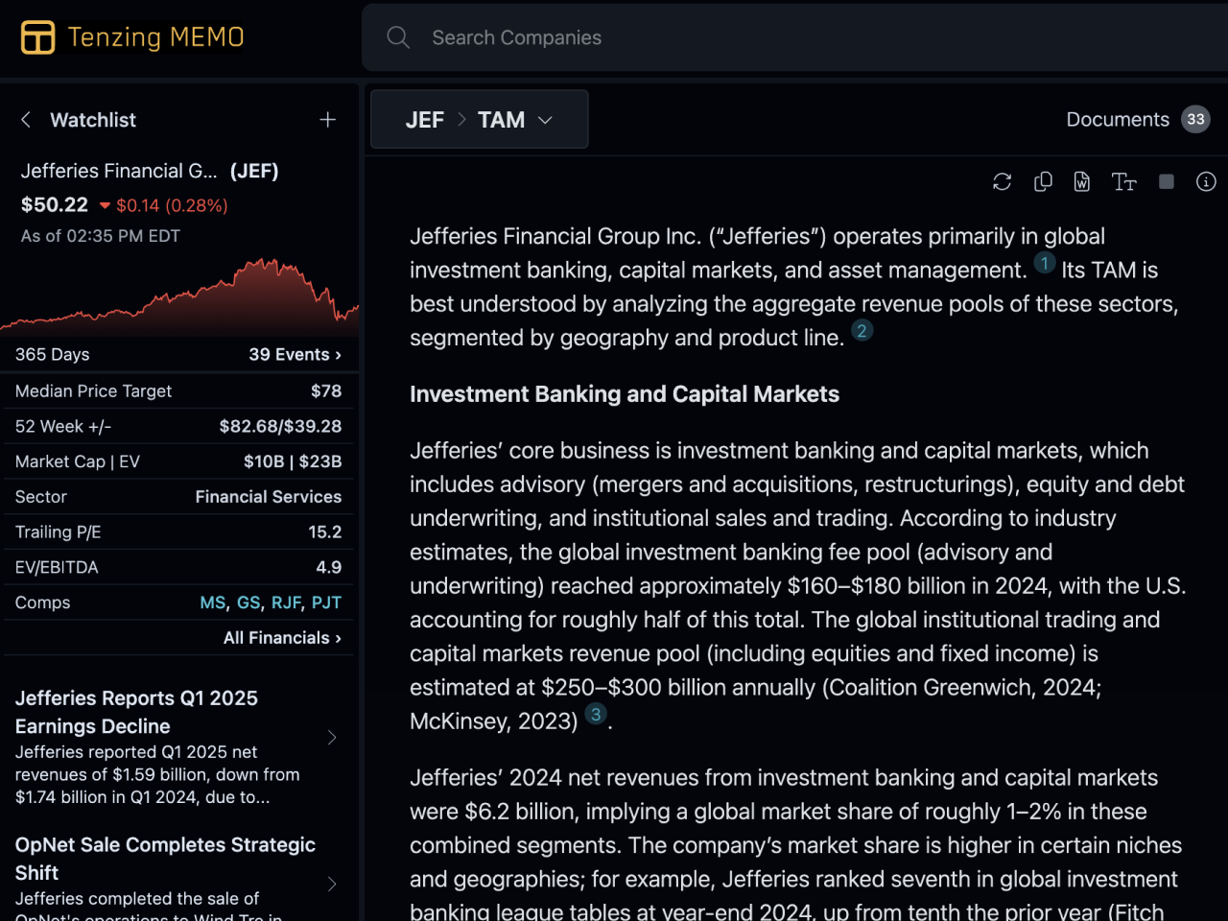Screen dimensions: 1228x921
Task: Open MS comparable company
Action: (x=212, y=602)
